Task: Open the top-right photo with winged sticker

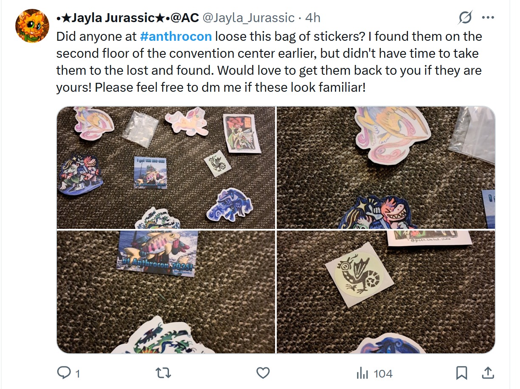Action: click(386, 168)
